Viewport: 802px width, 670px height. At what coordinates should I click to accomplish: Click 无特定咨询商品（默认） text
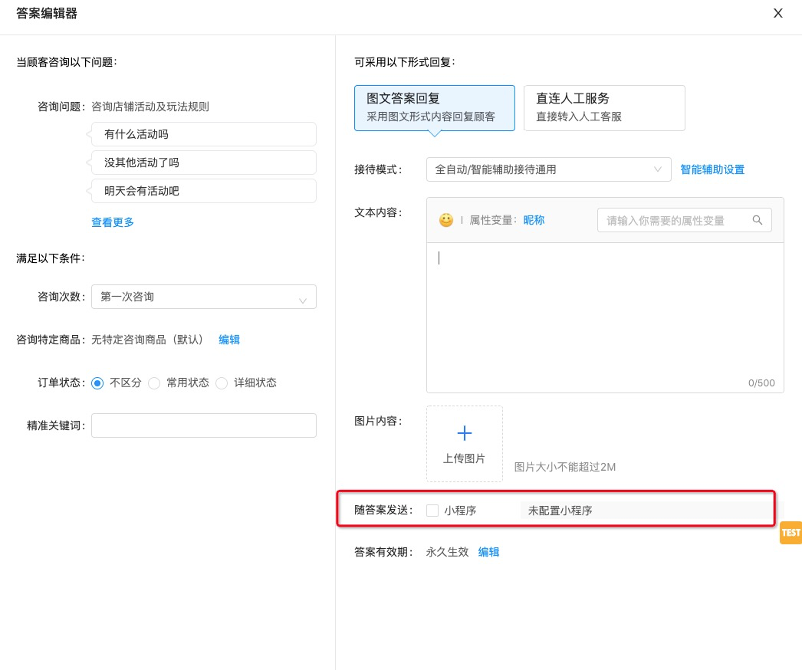[x=148, y=340]
